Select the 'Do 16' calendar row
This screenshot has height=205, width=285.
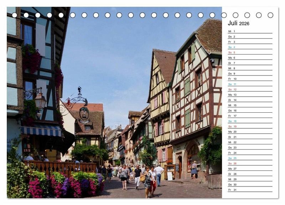(x=250, y=111)
